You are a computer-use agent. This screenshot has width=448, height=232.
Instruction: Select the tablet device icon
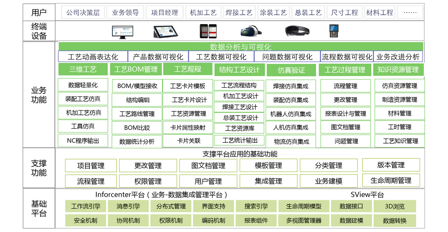tap(166, 31)
